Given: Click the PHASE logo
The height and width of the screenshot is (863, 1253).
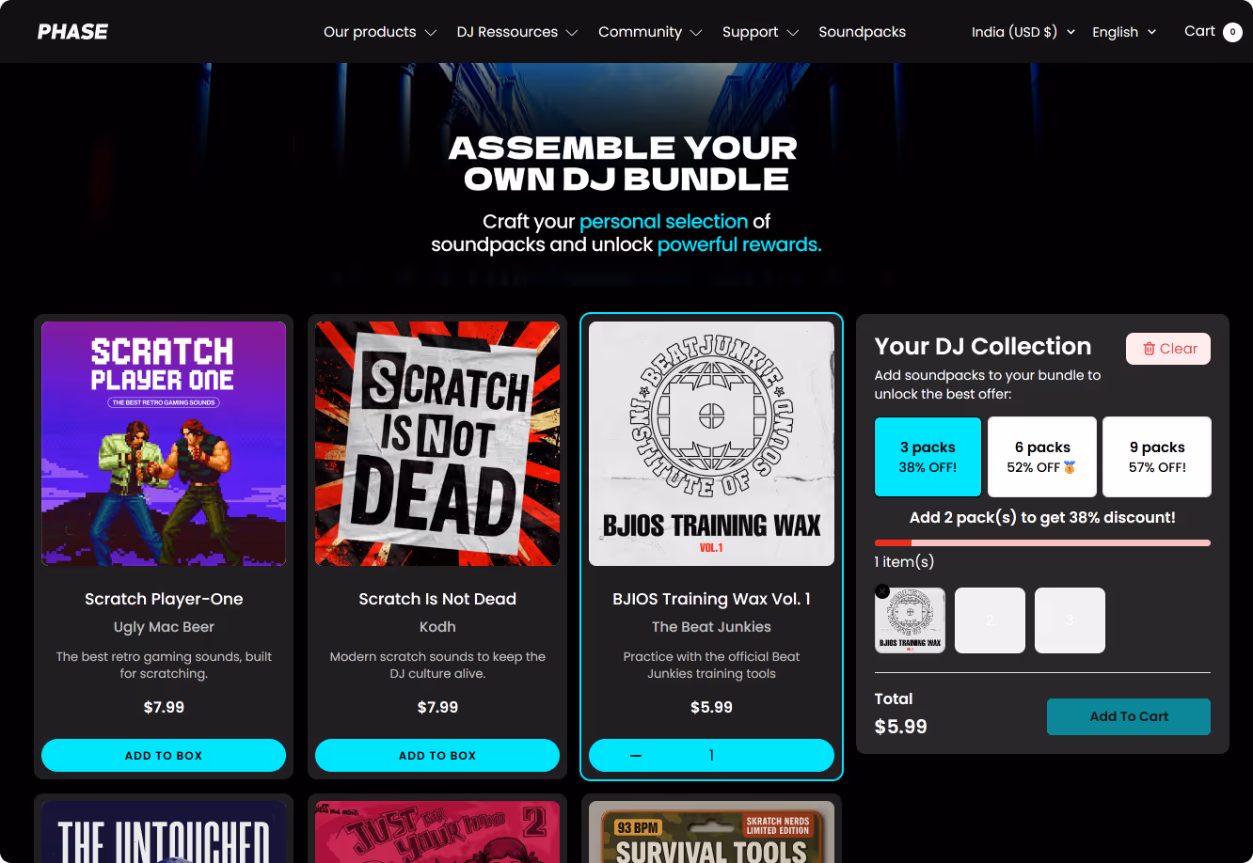Looking at the screenshot, I should [72, 32].
